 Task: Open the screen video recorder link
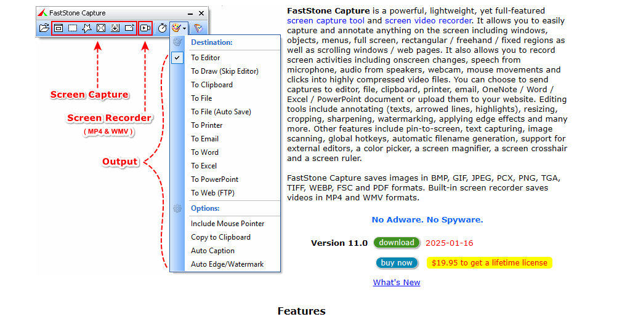pos(429,21)
